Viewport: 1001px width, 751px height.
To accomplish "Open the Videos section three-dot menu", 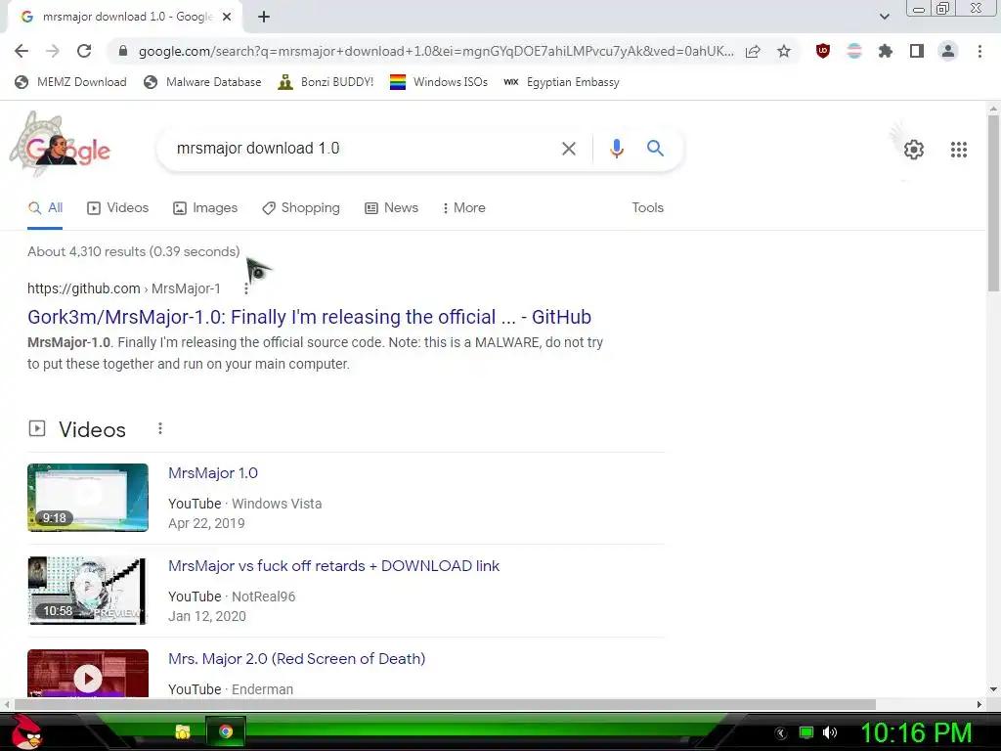I will 160,428.
